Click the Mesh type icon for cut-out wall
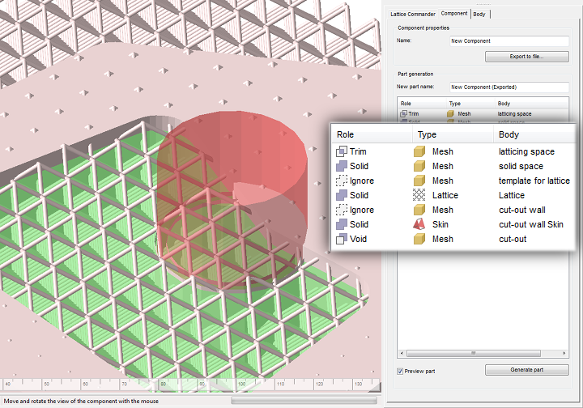583x408 pixels. pos(419,210)
